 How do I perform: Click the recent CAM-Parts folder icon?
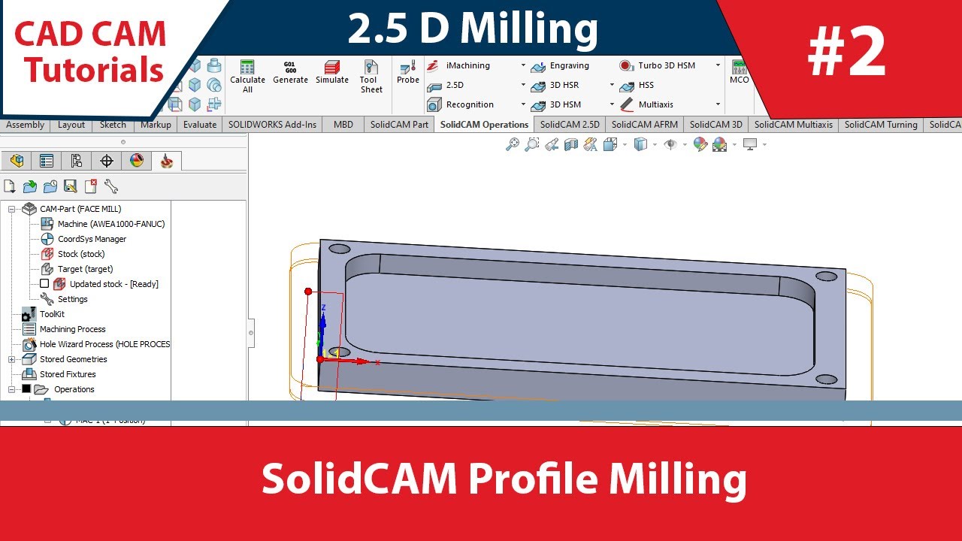50,186
